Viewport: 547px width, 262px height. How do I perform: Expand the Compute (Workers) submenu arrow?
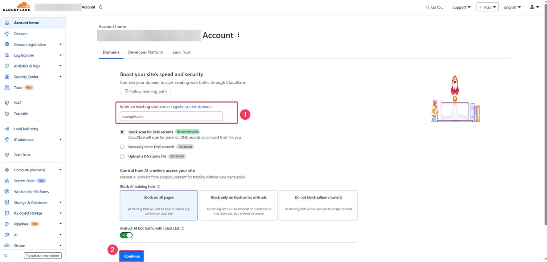point(60,170)
